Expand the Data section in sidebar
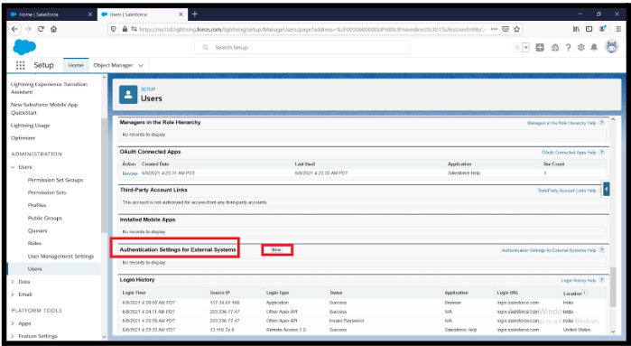631x346 pixels. pyautogui.click(x=14, y=282)
